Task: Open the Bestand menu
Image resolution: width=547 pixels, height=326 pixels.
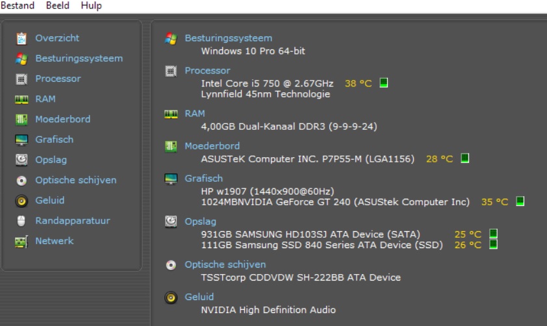Action: pyautogui.click(x=18, y=6)
